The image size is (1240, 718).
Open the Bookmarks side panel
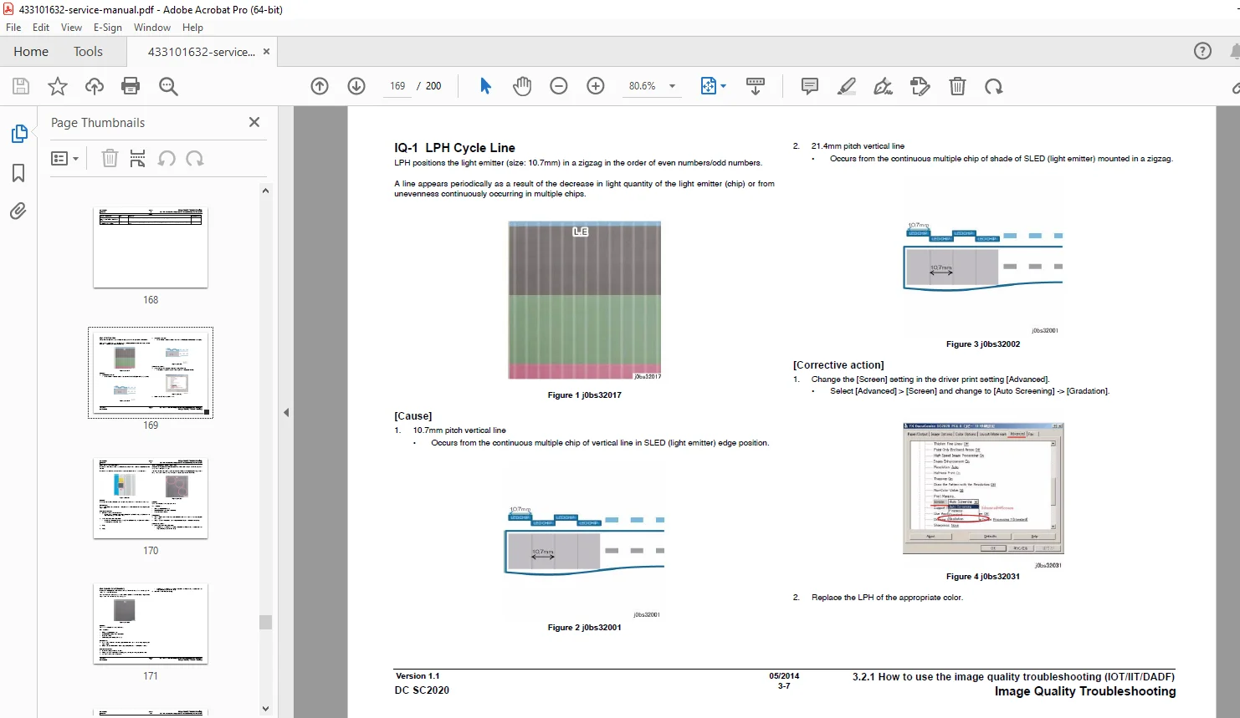(x=18, y=173)
